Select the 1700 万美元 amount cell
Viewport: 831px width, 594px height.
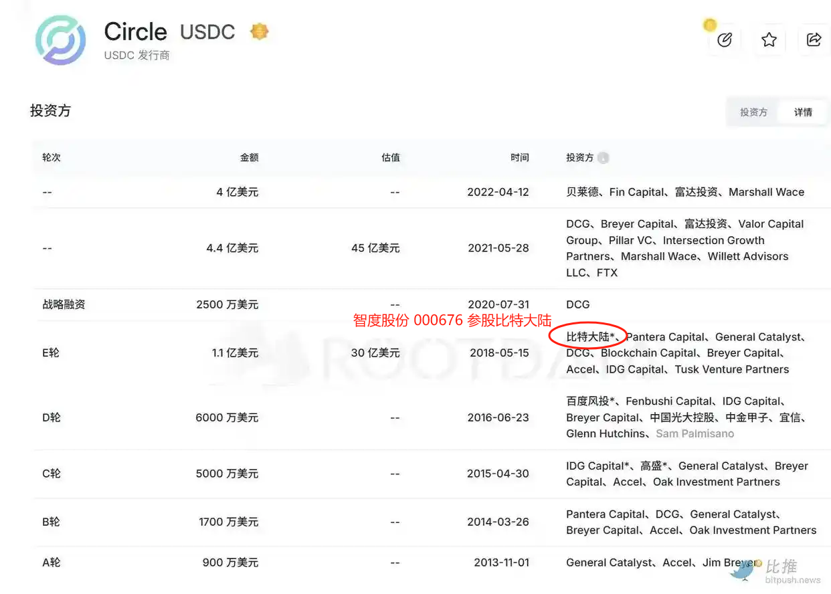(x=229, y=522)
